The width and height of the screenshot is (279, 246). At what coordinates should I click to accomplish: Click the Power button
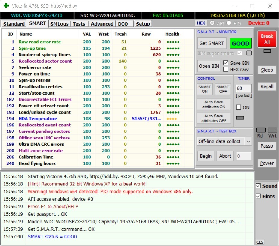[x=267, y=163]
